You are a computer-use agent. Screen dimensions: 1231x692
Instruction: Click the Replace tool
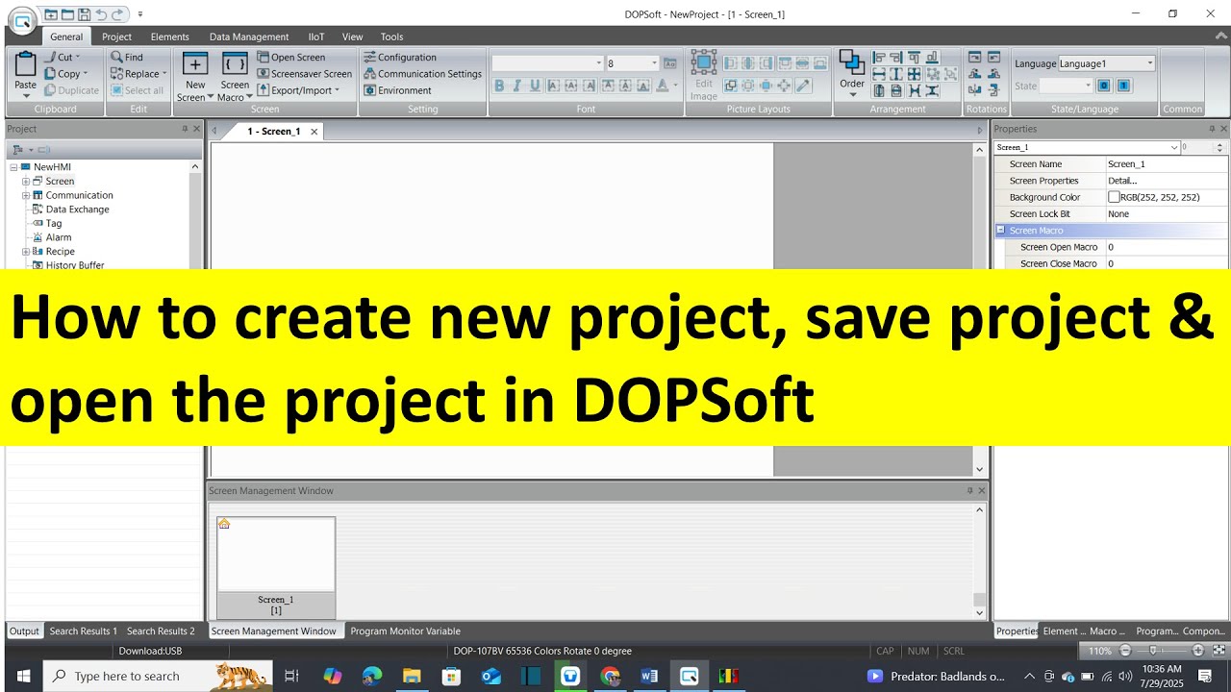point(138,73)
